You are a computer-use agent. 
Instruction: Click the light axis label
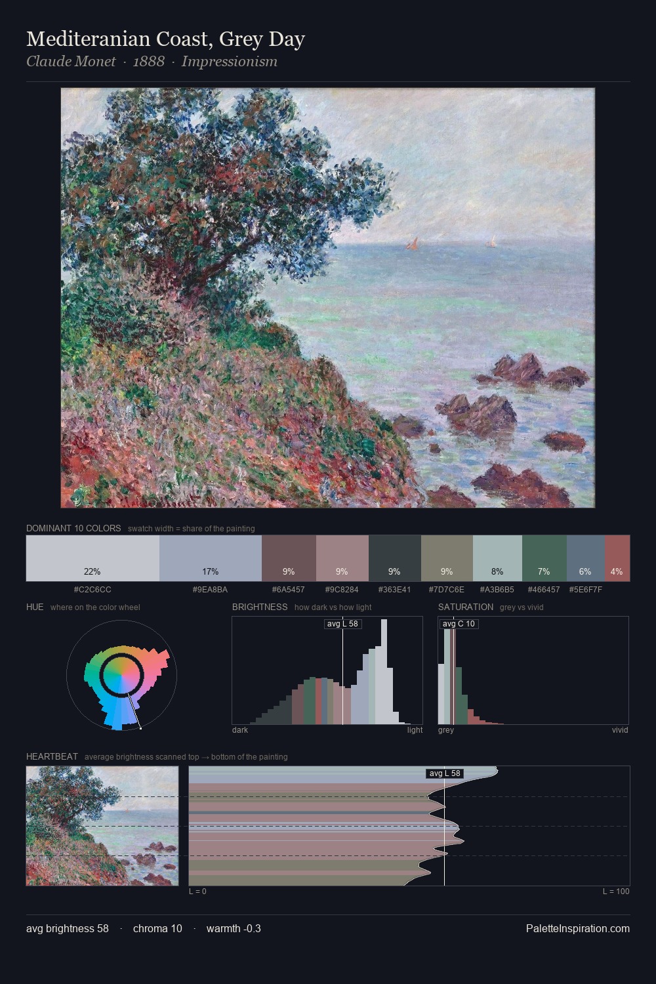point(415,730)
